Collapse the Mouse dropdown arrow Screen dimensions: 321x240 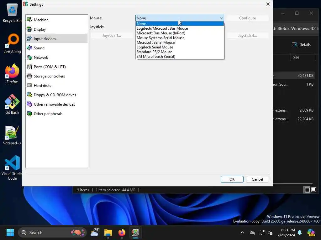coord(221,18)
